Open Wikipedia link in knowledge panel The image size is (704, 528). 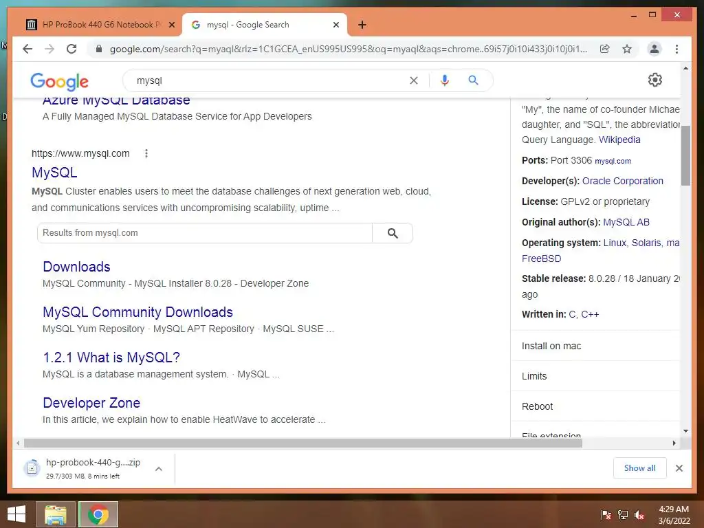pyautogui.click(x=619, y=140)
